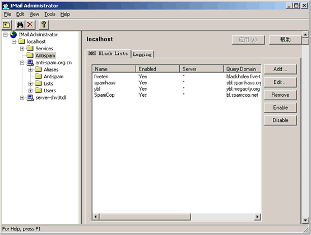Viewport: 311px width, 235px height.
Task: Click the Query Domain column header
Action: [x=242, y=69]
